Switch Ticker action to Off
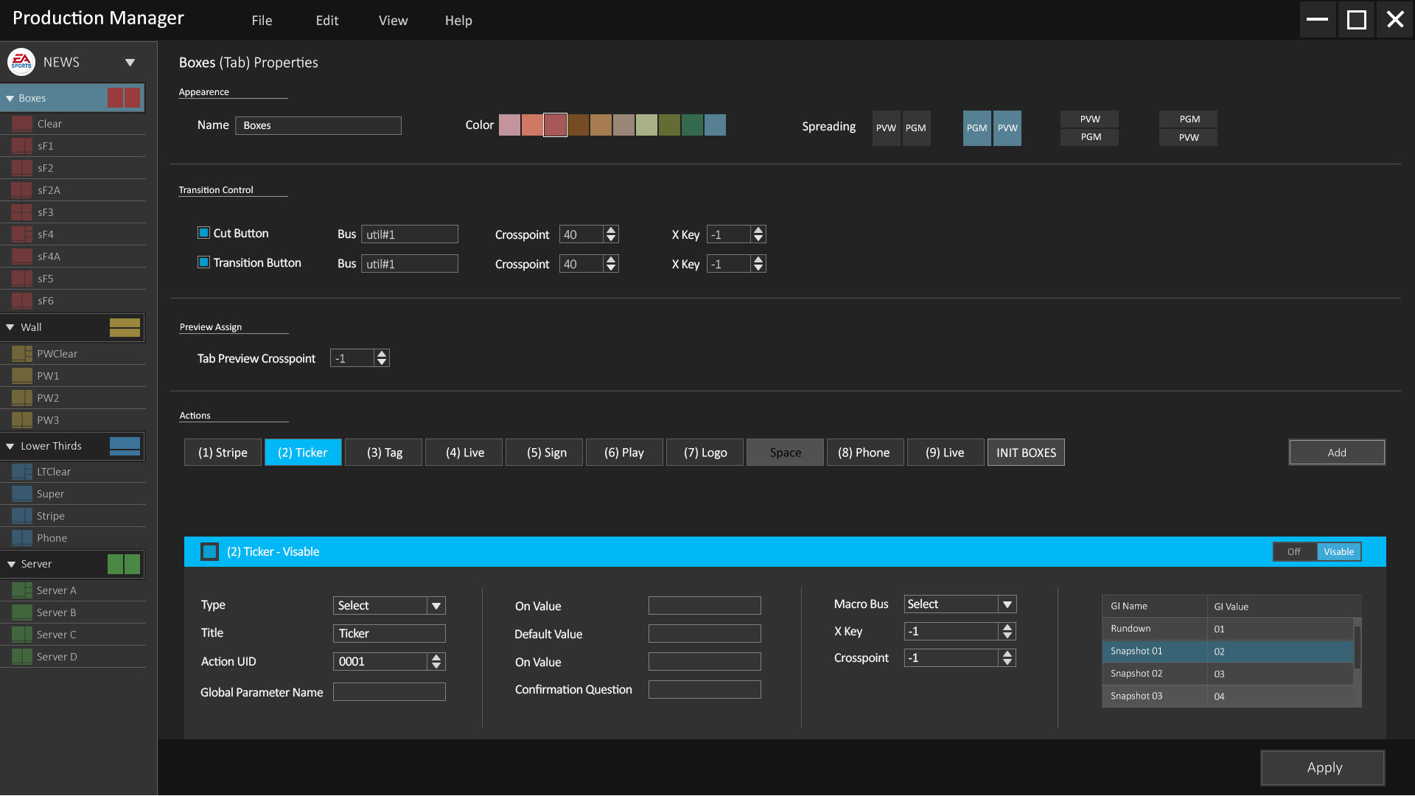The height and width of the screenshot is (796, 1415). 1294,552
